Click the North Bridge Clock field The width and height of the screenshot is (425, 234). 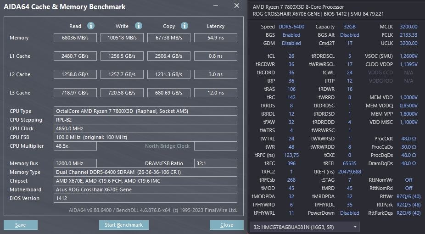point(168,146)
